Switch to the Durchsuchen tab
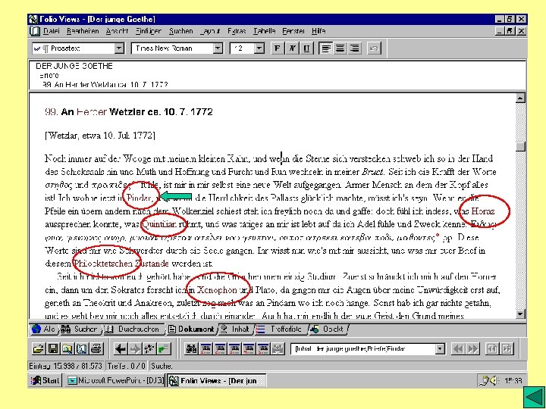This screenshot has height=409, width=546. pos(133,329)
